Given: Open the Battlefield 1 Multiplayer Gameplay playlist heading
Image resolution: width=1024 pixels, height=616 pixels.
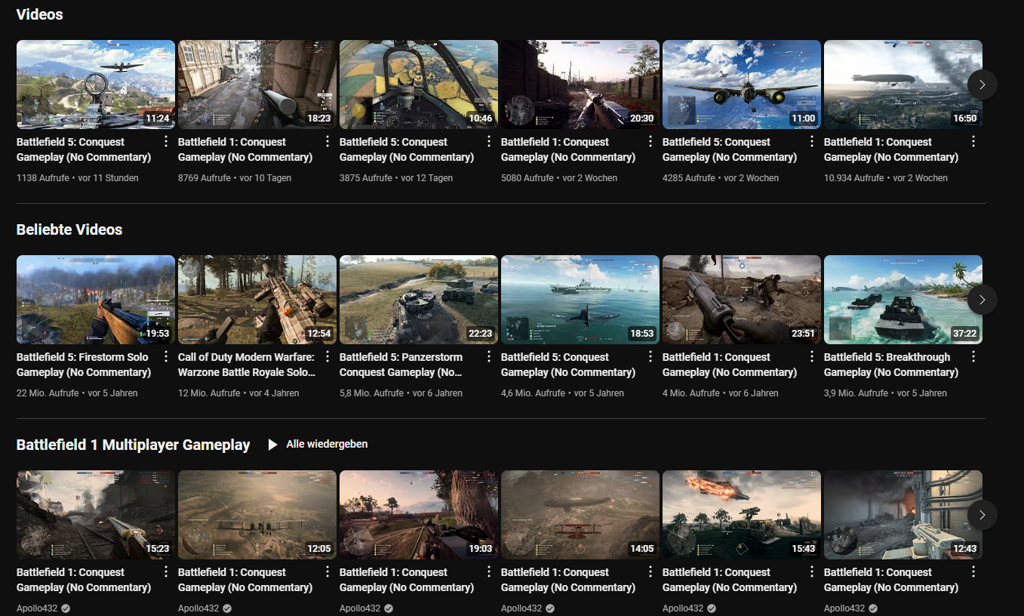Looking at the screenshot, I should (x=133, y=445).
